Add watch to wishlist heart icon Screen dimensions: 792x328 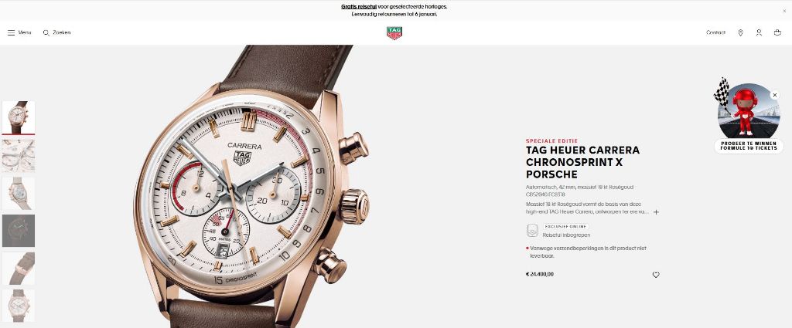pos(656,275)
